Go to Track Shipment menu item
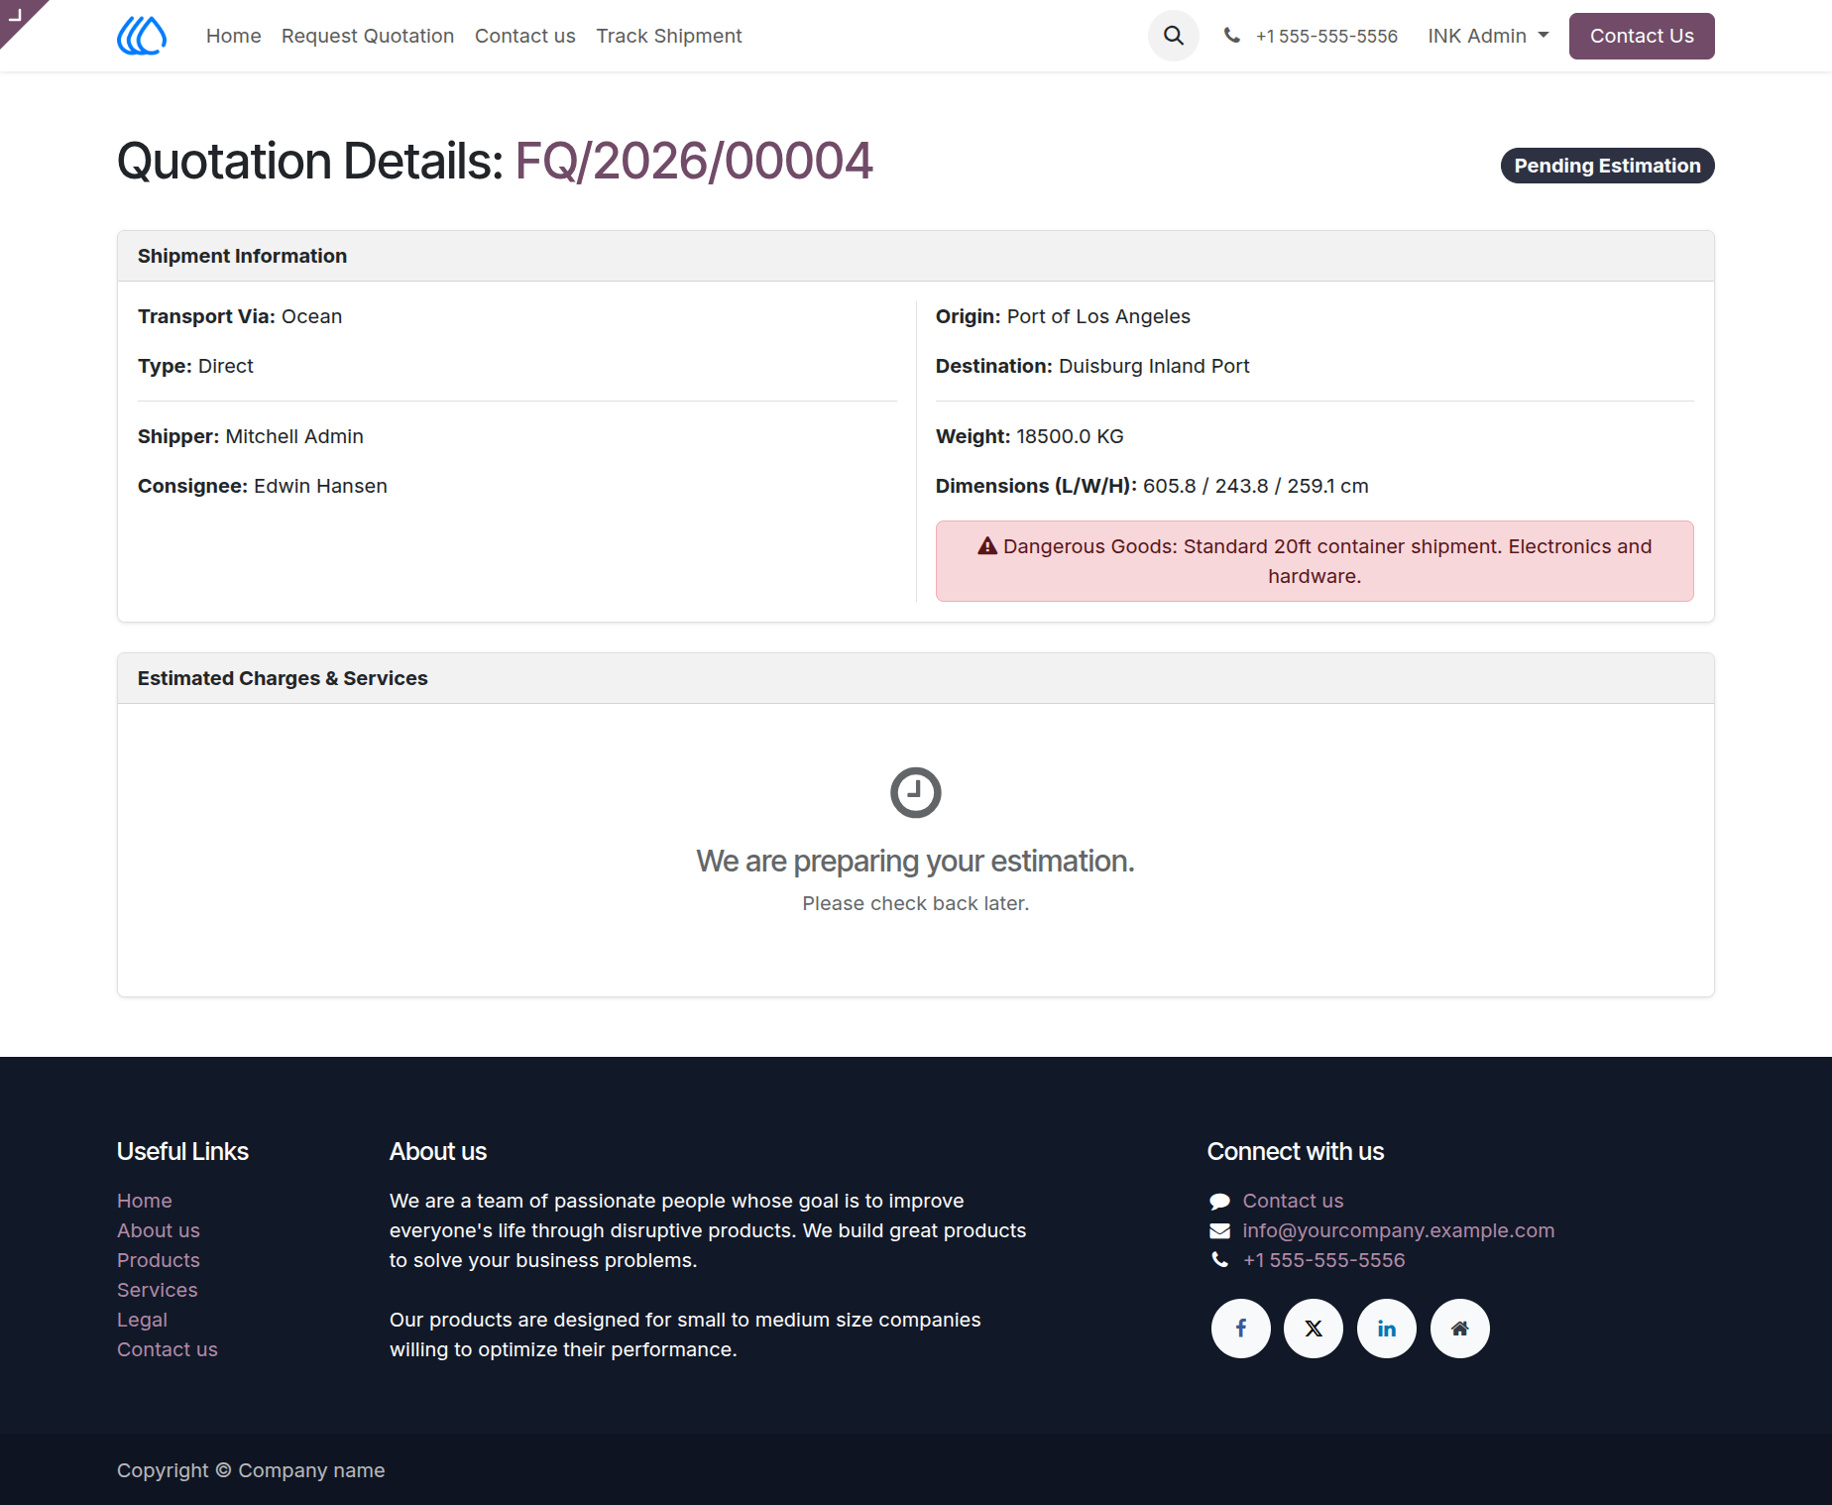1832x1505 pixels. (669, 36)
